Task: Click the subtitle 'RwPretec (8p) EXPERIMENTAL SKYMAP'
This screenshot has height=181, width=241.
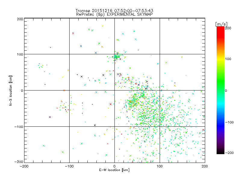Action: pyautogui.click(x=114, y=14)
